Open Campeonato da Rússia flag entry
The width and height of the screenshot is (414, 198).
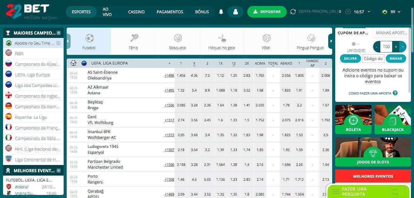tap(33, 64)
